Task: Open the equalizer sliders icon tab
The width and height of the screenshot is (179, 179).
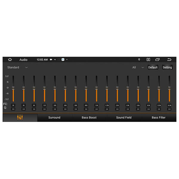Action: pos(20,118)
